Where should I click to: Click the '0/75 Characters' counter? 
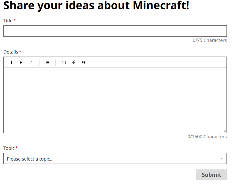[210, 40]
